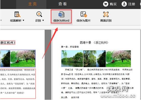Open 注册 user account icon
The width and height of the screenshot is (141, 100).
coord(124,4)
